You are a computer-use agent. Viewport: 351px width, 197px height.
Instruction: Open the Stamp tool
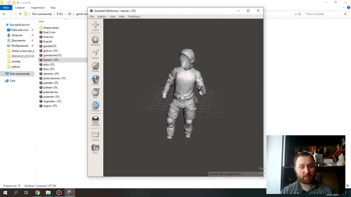point(95,80)
